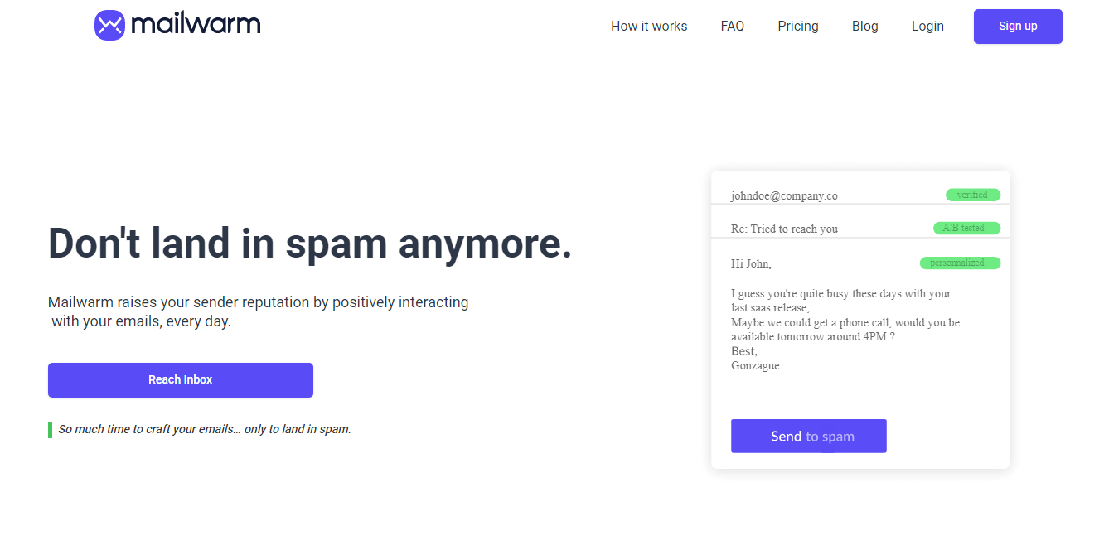Click the green bar beside italic quote
Screen dimensions: 1104x550
(x=51, y=430)
